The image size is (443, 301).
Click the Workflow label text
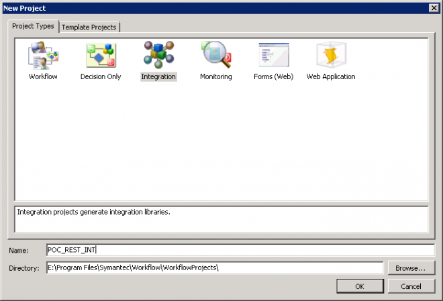43,76
